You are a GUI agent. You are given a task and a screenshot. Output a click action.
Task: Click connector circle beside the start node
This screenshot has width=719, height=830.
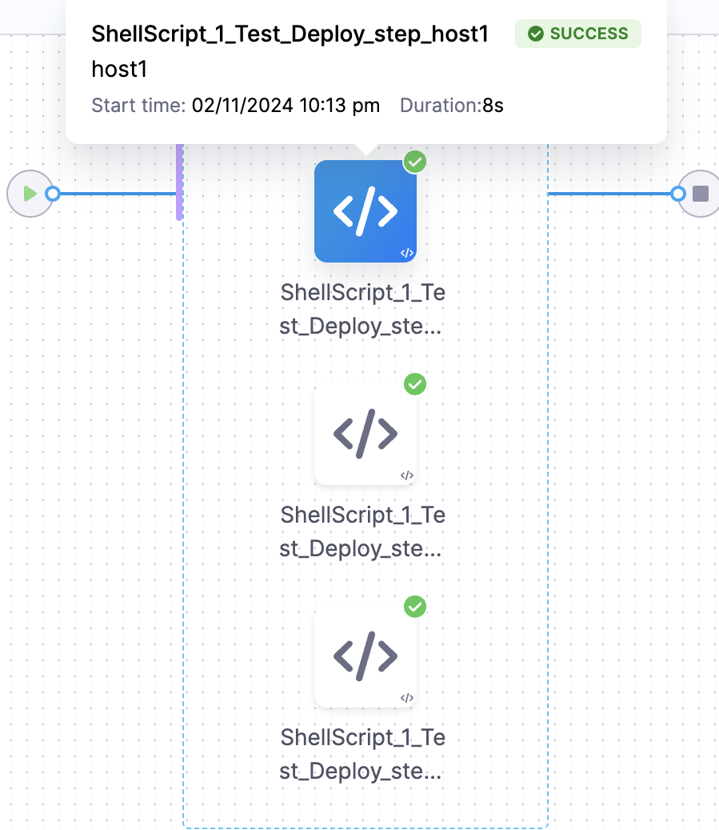coord(53,194)
